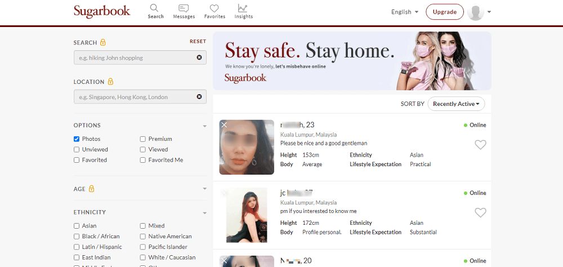The width and height of the screenshot is (563, 267).
Task: Collapse the OPTIONS section
Action: point(205,126)
